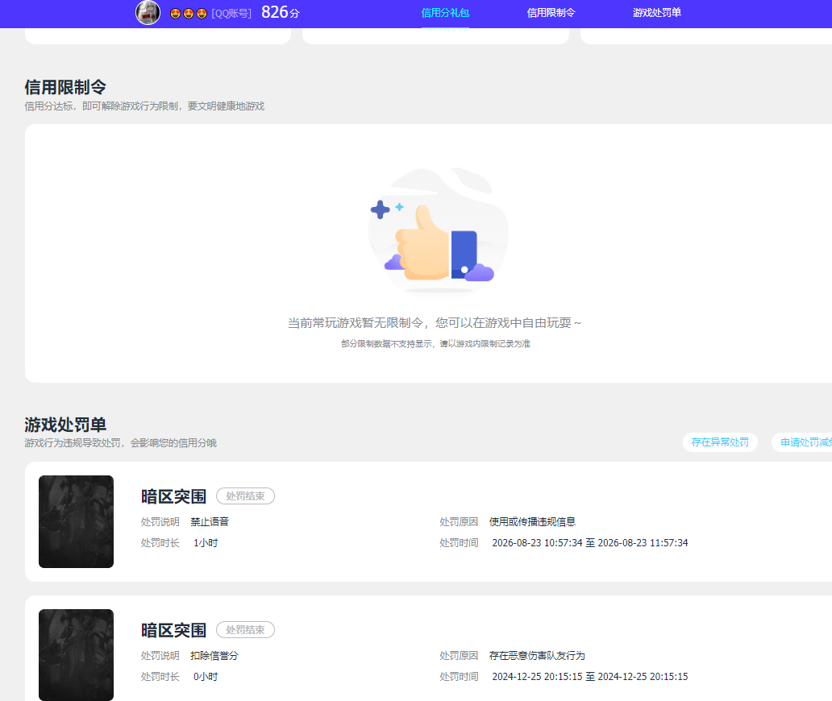Click 存在异常处罚 button

pyautogui.click(x=720, y=442)
